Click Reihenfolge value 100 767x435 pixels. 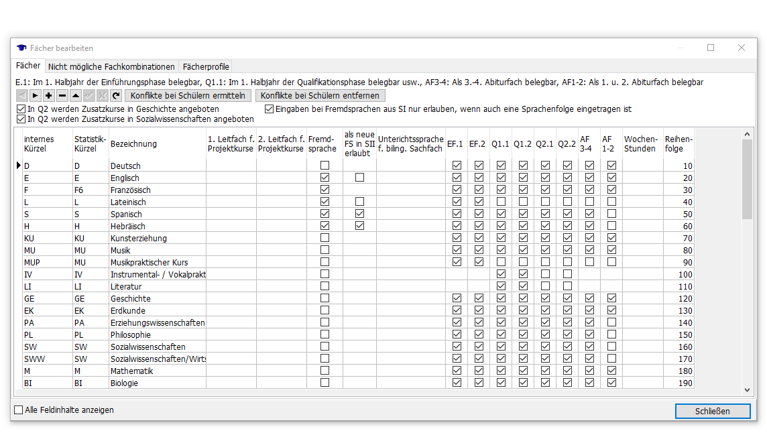tap(678, 274)
